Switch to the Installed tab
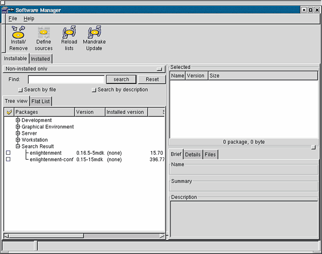322x254 pixels. pos(40,59)
